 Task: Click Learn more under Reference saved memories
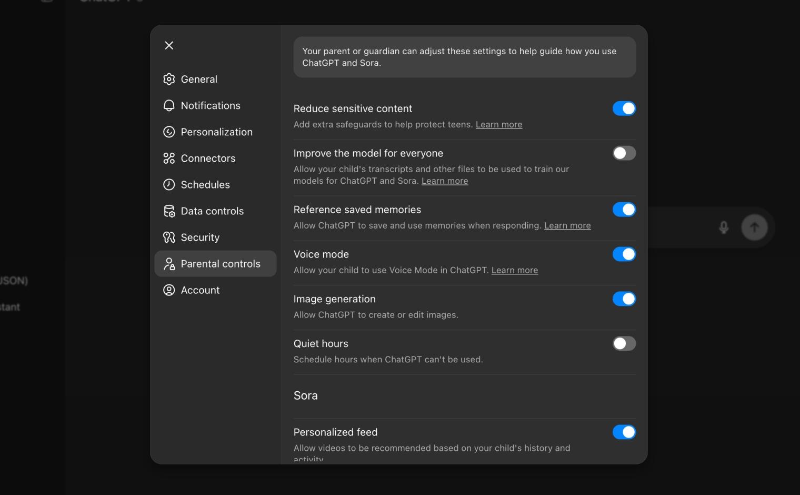click(x=567, y=225)
